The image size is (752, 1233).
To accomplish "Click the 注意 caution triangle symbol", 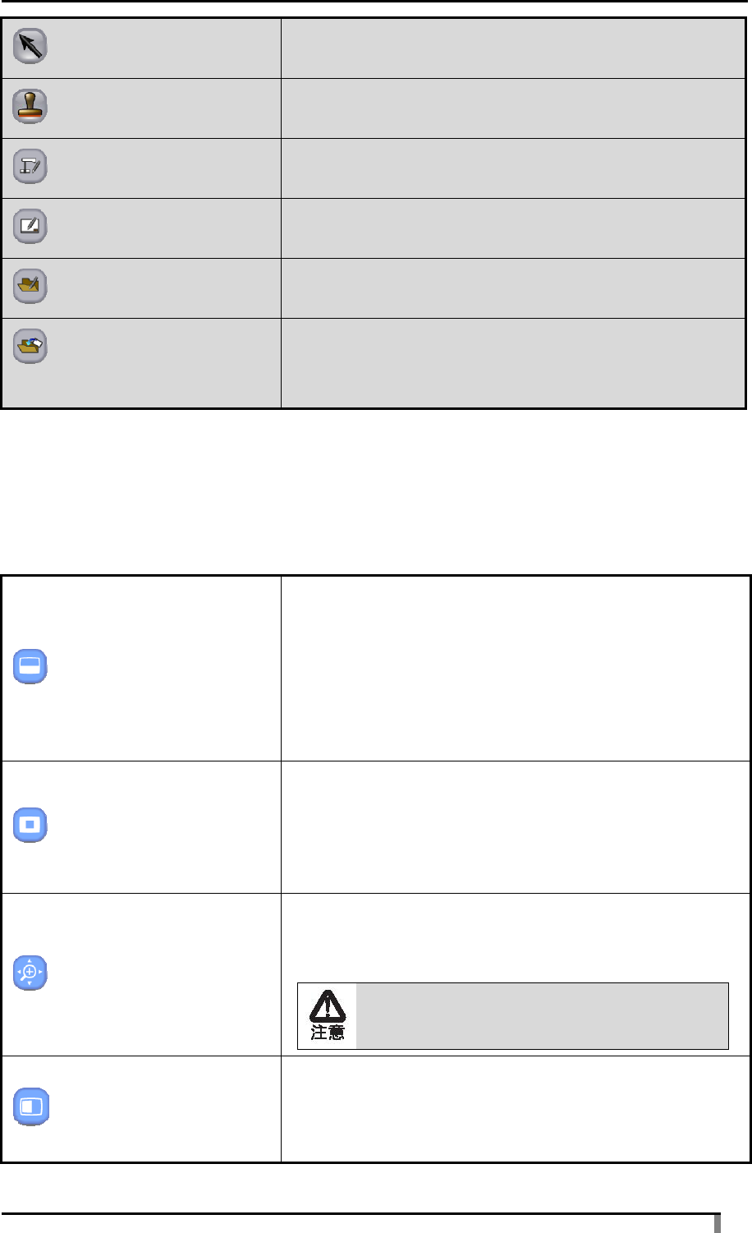I will tap(328, 1015).
